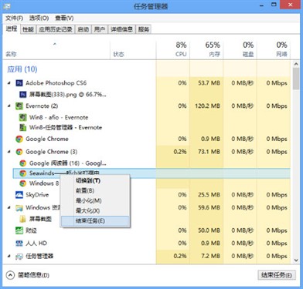Click the Google 阅读器 (16) Chrome icon

point(22,163)
